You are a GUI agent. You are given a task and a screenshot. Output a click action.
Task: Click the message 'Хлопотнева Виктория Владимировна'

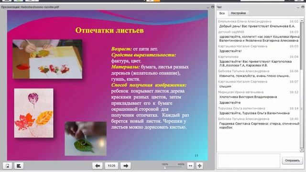tap(248, 97)
